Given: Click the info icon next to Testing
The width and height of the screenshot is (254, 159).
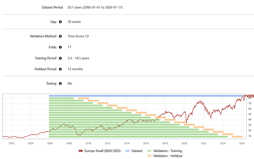Looking at the screenshot, I should click(x=60, y=83).
